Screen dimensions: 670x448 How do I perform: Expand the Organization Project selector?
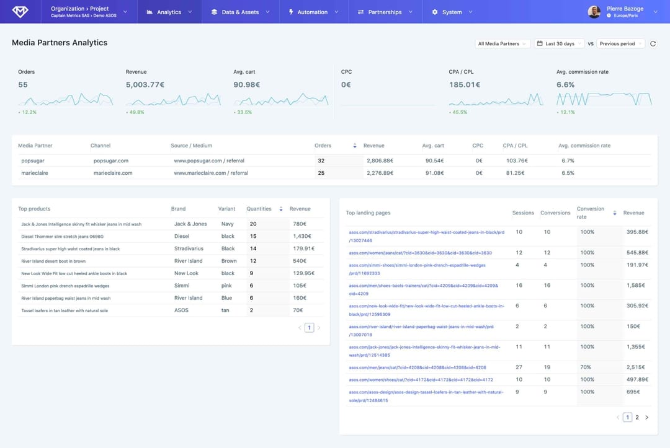[89, 12]
